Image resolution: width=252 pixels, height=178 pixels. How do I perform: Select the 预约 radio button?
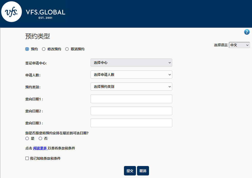(x=27, y=49)
